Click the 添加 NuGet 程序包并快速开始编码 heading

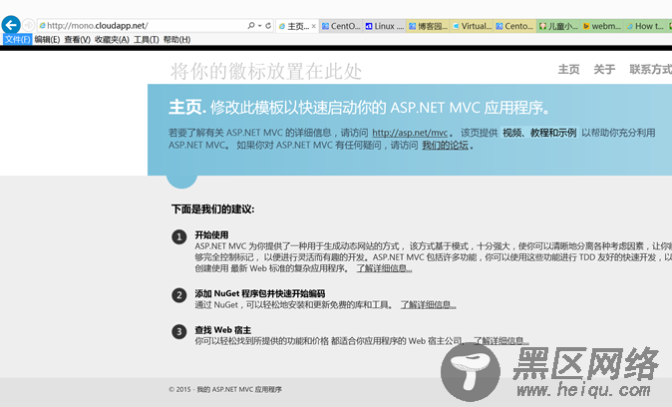259,293
